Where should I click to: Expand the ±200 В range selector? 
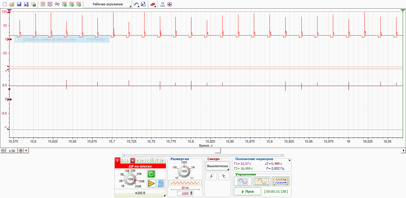point(140,193)
